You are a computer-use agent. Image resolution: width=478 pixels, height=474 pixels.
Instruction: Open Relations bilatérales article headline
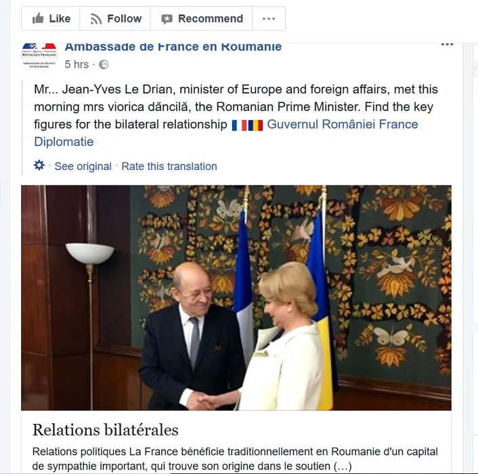tap(106, 430)
